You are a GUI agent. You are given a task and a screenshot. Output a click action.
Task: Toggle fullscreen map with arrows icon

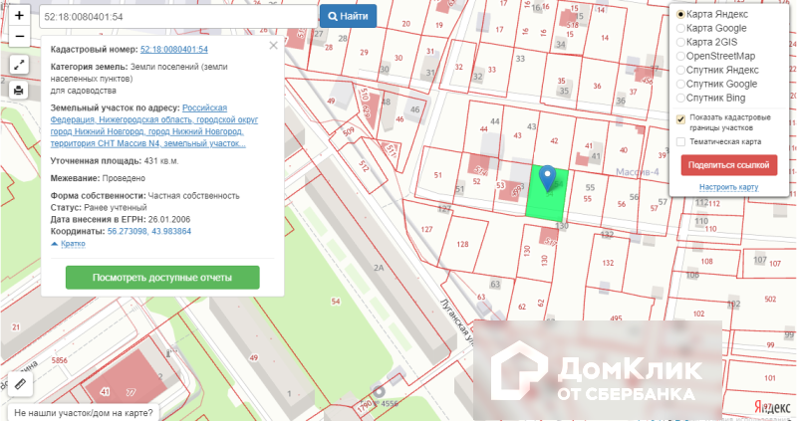[x=19, y=65]
